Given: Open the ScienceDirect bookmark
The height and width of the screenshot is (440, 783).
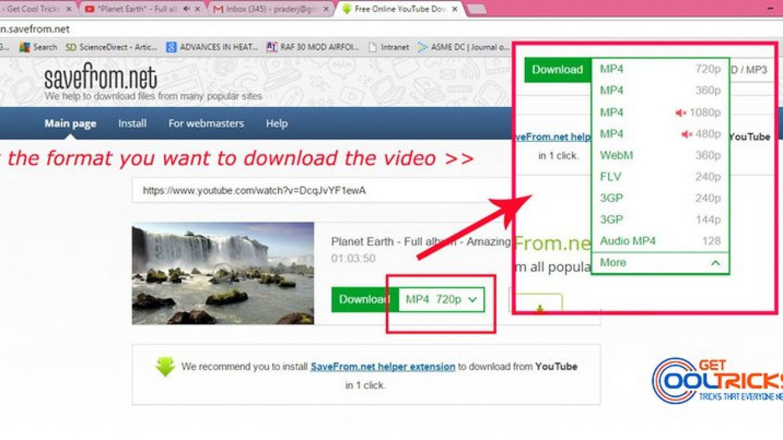Looking at the screenshot, I should coord(111,47).
